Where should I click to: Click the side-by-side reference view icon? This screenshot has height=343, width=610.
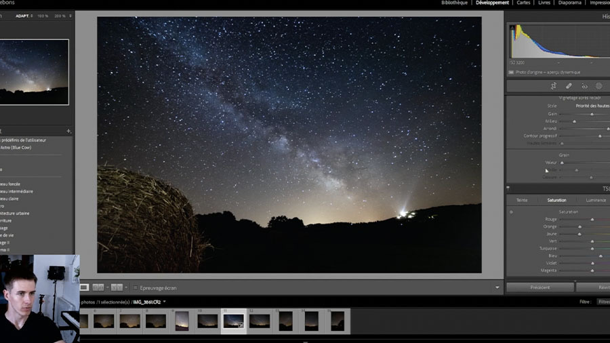coord(98,287)
